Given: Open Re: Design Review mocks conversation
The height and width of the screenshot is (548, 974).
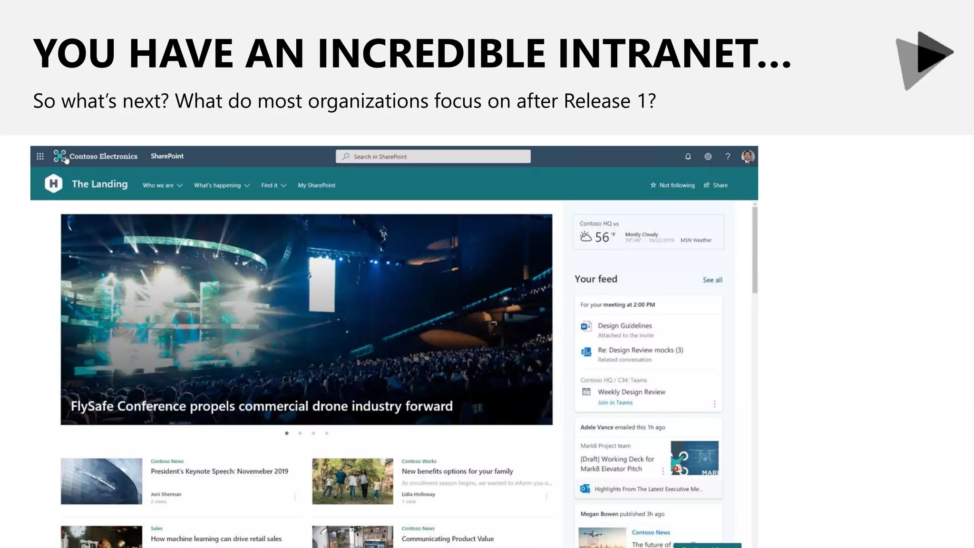Looking at the screenshot, I should (641, 350).
